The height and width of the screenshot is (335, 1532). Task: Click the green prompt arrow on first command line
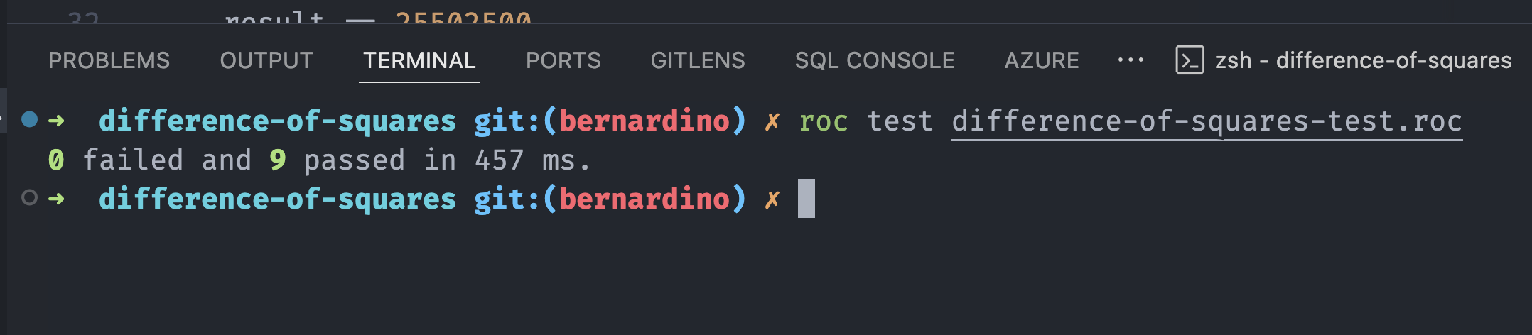click(x=56, y=121)
